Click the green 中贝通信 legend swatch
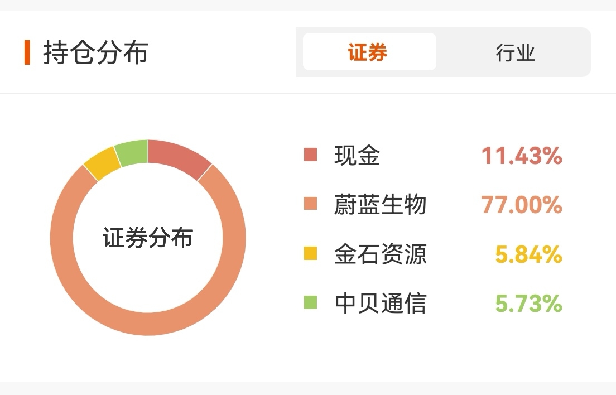Screen dimensions: 616x395 [310, 303]
